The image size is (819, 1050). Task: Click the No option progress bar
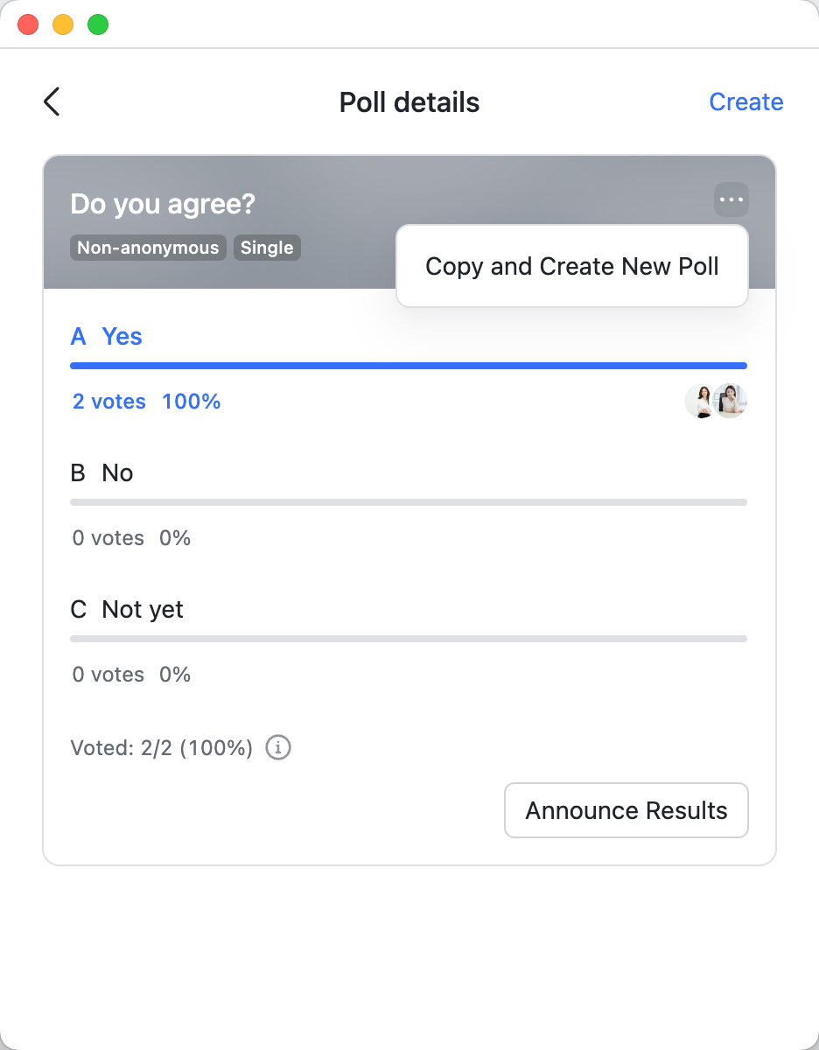tap(409, 502)
